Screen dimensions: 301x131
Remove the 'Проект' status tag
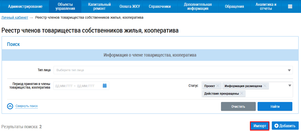point(218,86)
